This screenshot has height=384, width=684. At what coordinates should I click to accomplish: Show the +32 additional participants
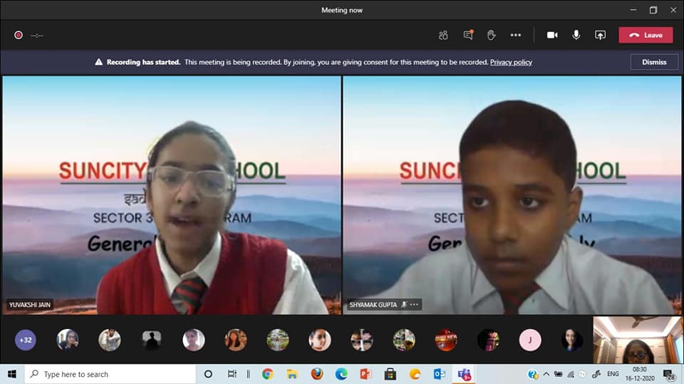(x=26, y=340)
